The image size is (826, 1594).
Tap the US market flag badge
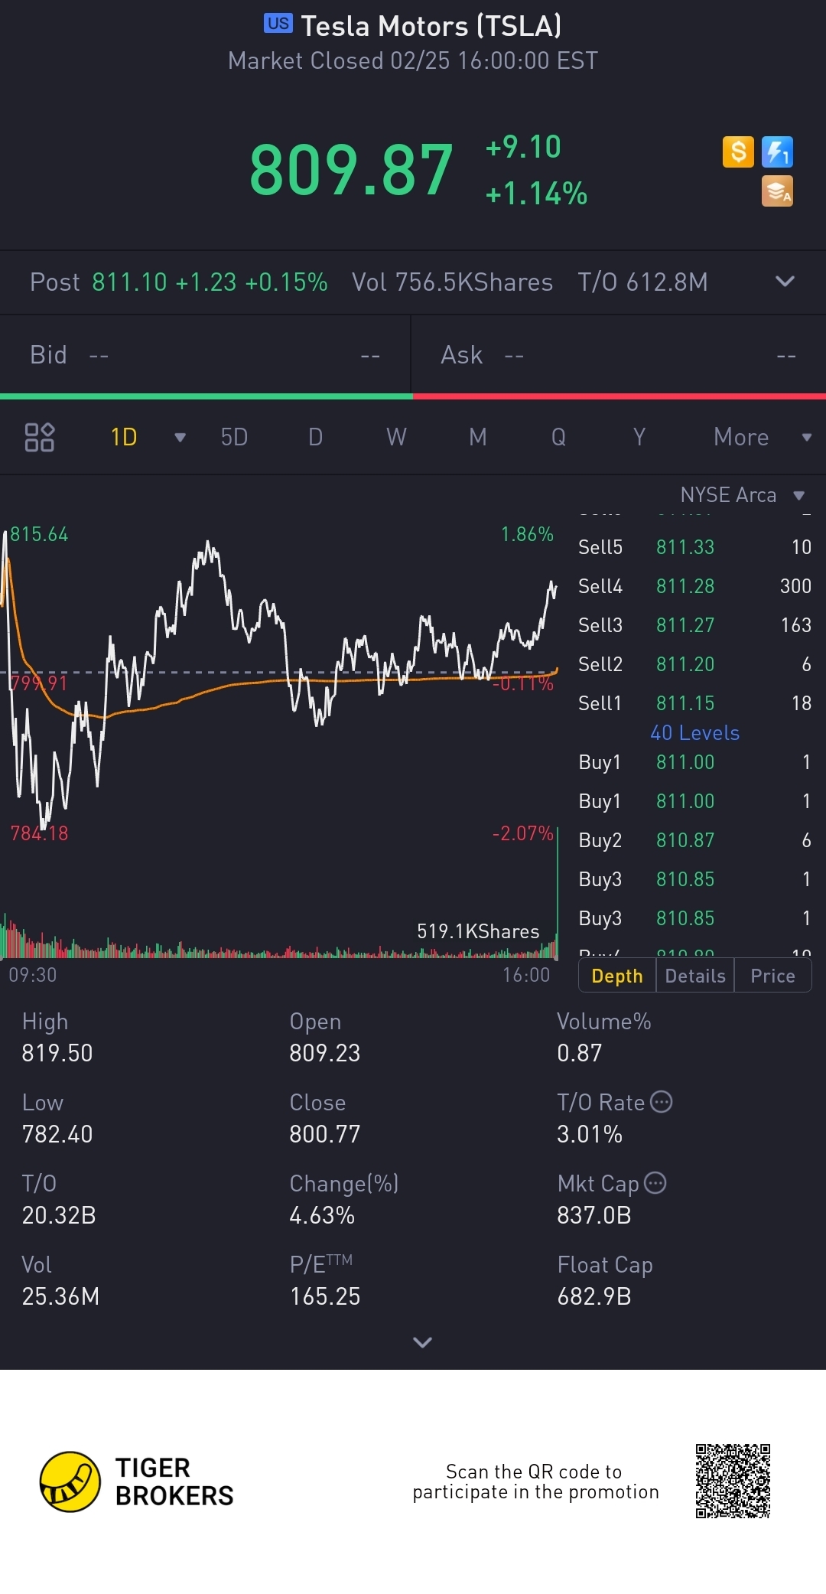(x=278, y=24)
